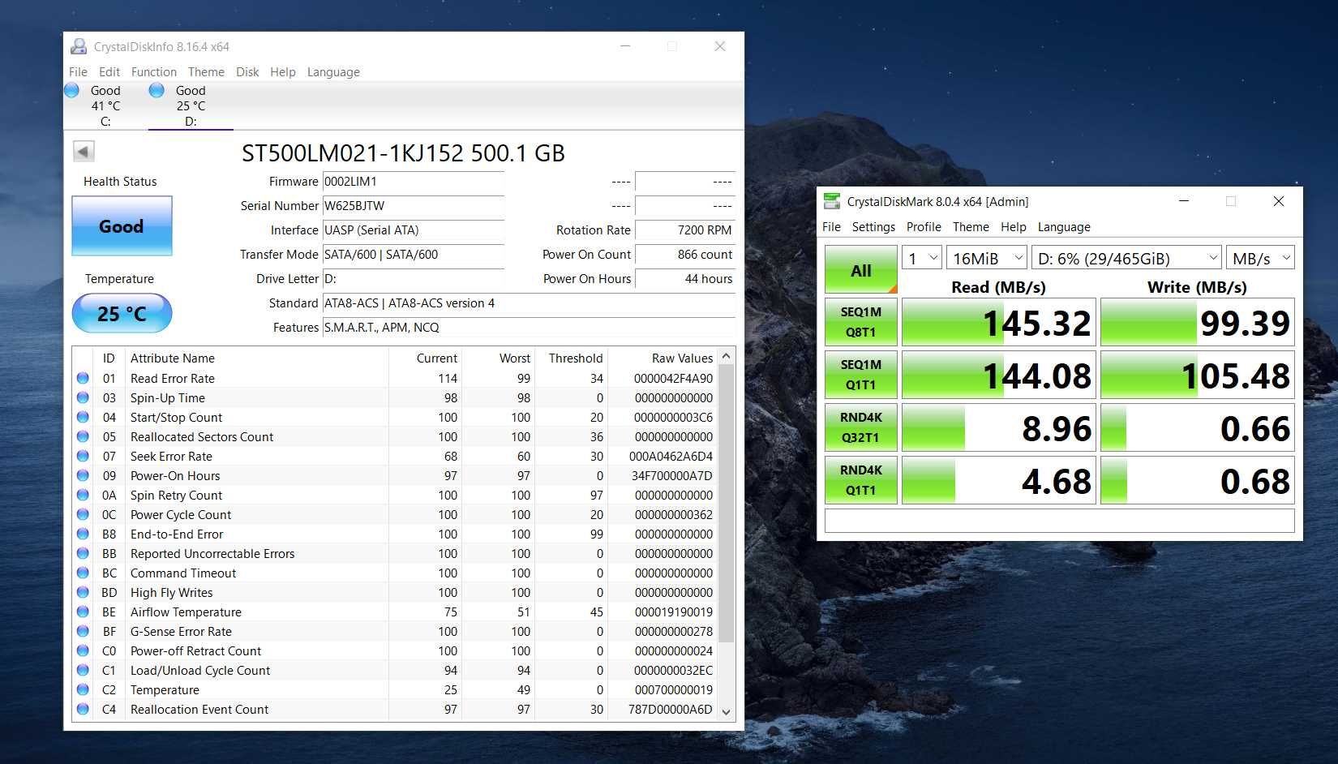
Task: Click the Power-off Retract Count status orb
Action: pyautogui.click(x=83, y=650)
